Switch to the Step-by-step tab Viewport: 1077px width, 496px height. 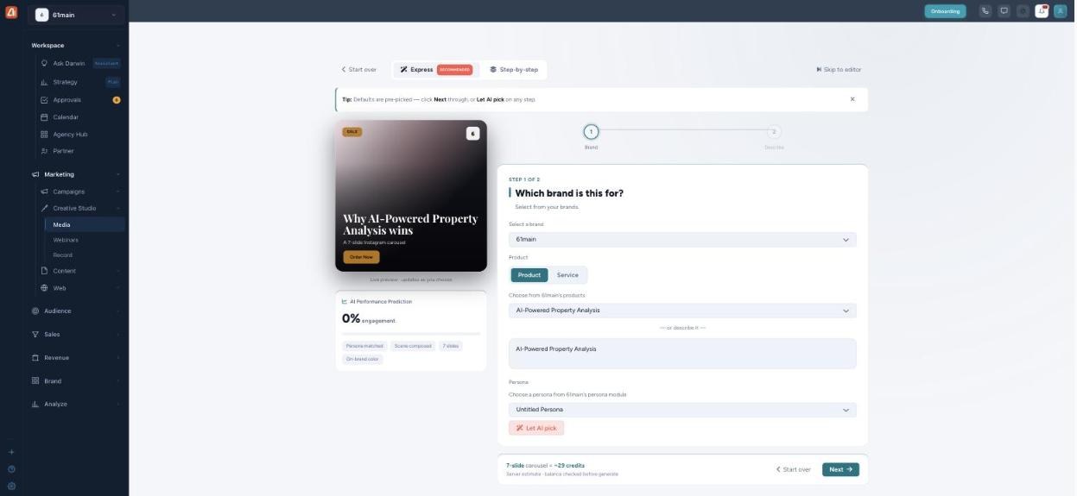514,70
